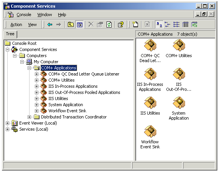Collapse the My Computer node
This screenshot has width=220, height=174.
pyautogui.click(x=22, y=62)
